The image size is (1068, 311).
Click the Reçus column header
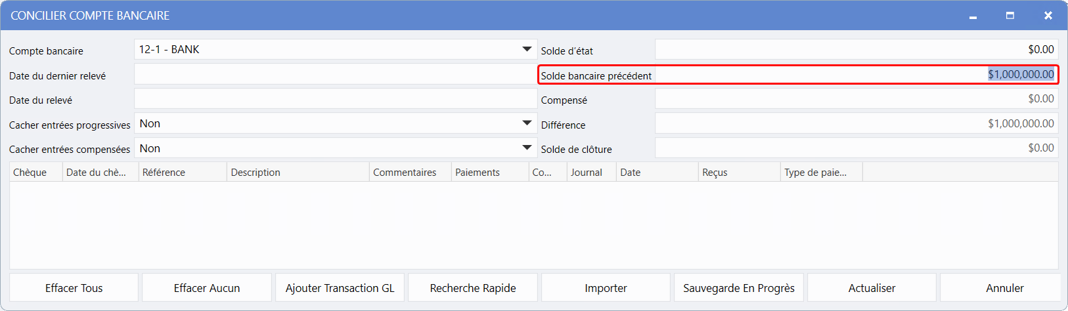coord(739,173)
